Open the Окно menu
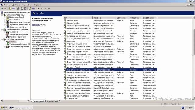 click(x=30, y=5)
